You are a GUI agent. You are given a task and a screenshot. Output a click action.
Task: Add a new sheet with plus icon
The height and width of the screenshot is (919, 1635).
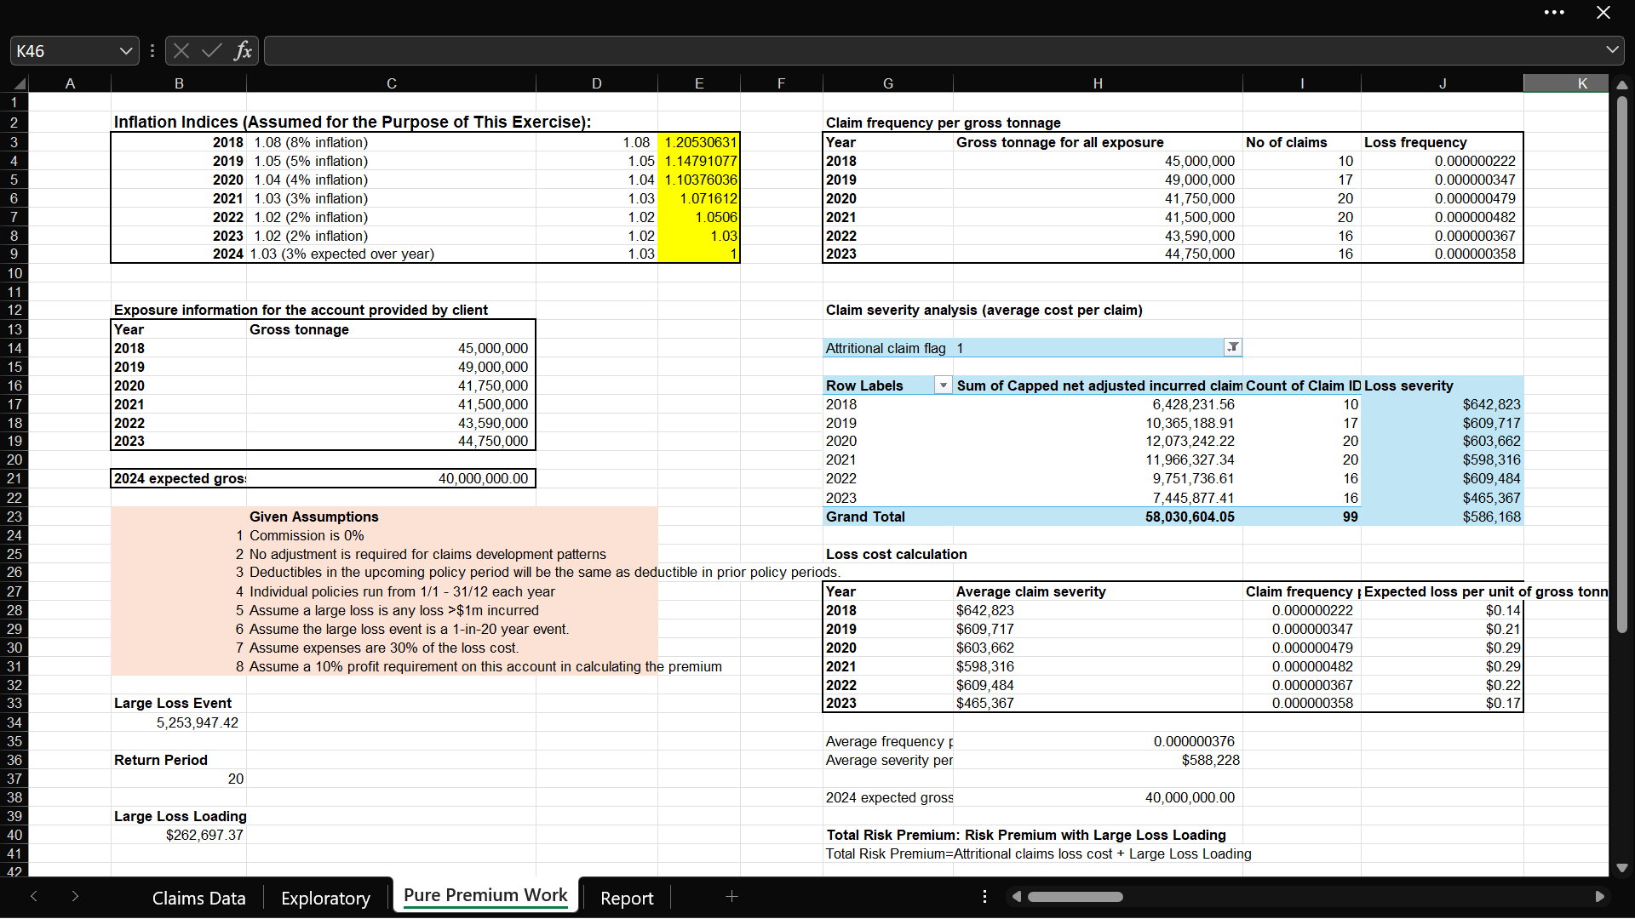pos(731,896)
